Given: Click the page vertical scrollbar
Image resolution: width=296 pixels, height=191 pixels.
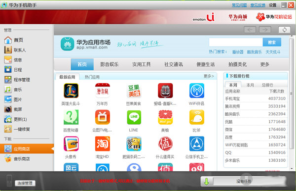Looking at the screenshot, I should (x=292, y=94).
